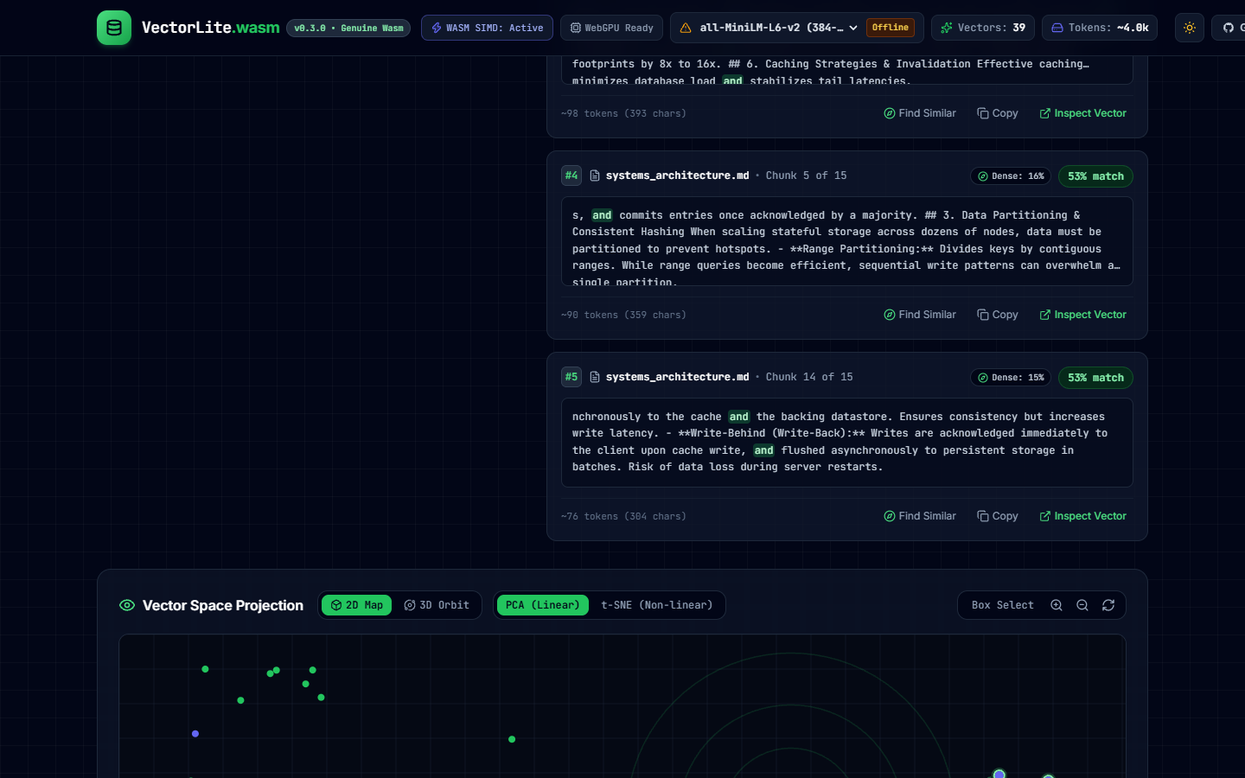Copy the Chunk 5 of 15 text
This screenshot has width=1245, height=778.
[998, 315]
